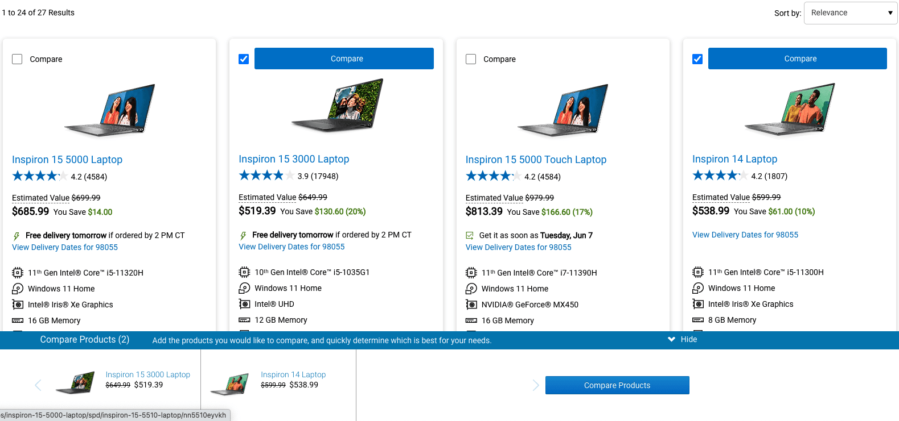The width and height of the screenshot is (899, 421).
Task: Open the Sort by Relevance dropdown
Action: tap(851, 13)
